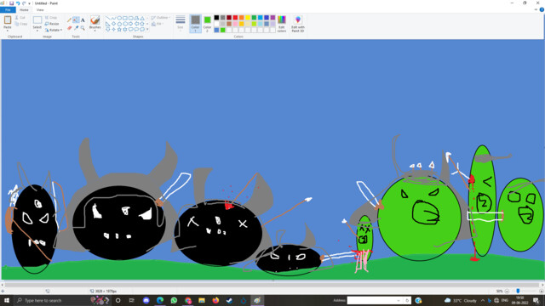Open the Edit colors dialog
Image resolution: width=545 pixels, height=306 pixels.
coord(282,24)
